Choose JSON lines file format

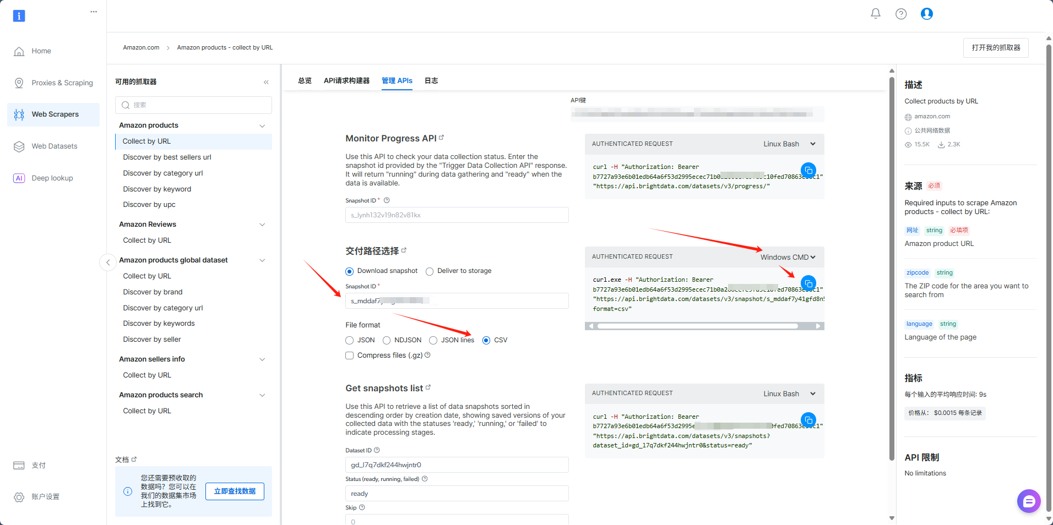433,341
